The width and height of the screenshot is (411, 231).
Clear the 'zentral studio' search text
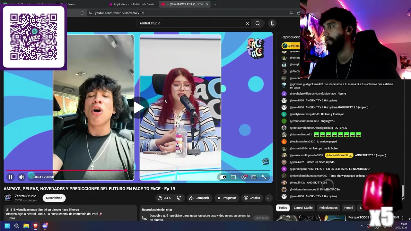[247, 23]
